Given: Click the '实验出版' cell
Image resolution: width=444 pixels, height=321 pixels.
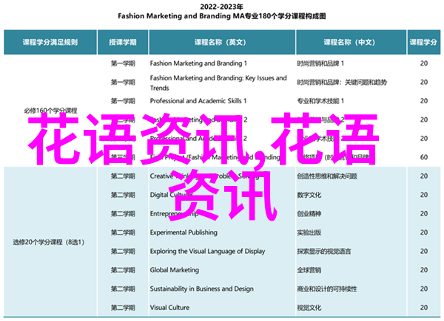Looking at the screenshot, I should (309, 232).
